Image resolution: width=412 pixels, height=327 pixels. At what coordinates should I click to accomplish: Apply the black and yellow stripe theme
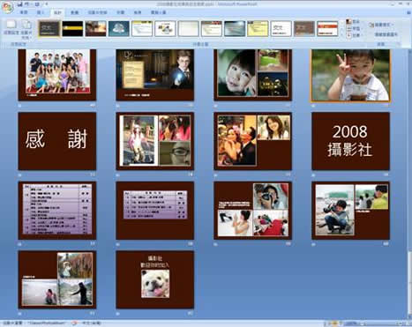click(72, 29)
